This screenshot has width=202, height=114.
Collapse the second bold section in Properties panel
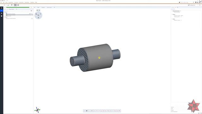tap(172, 15)
